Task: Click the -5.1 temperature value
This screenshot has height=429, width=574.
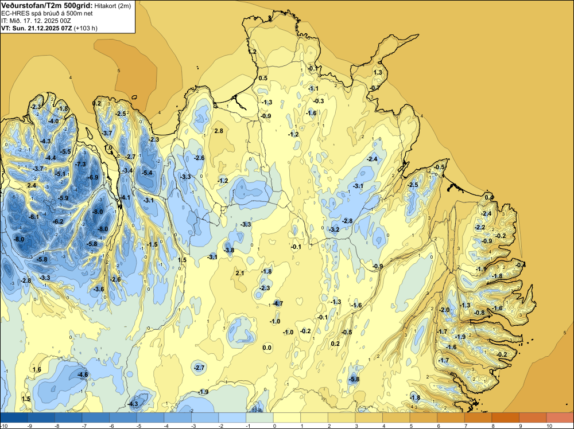Action: click(x=60, y=174)
